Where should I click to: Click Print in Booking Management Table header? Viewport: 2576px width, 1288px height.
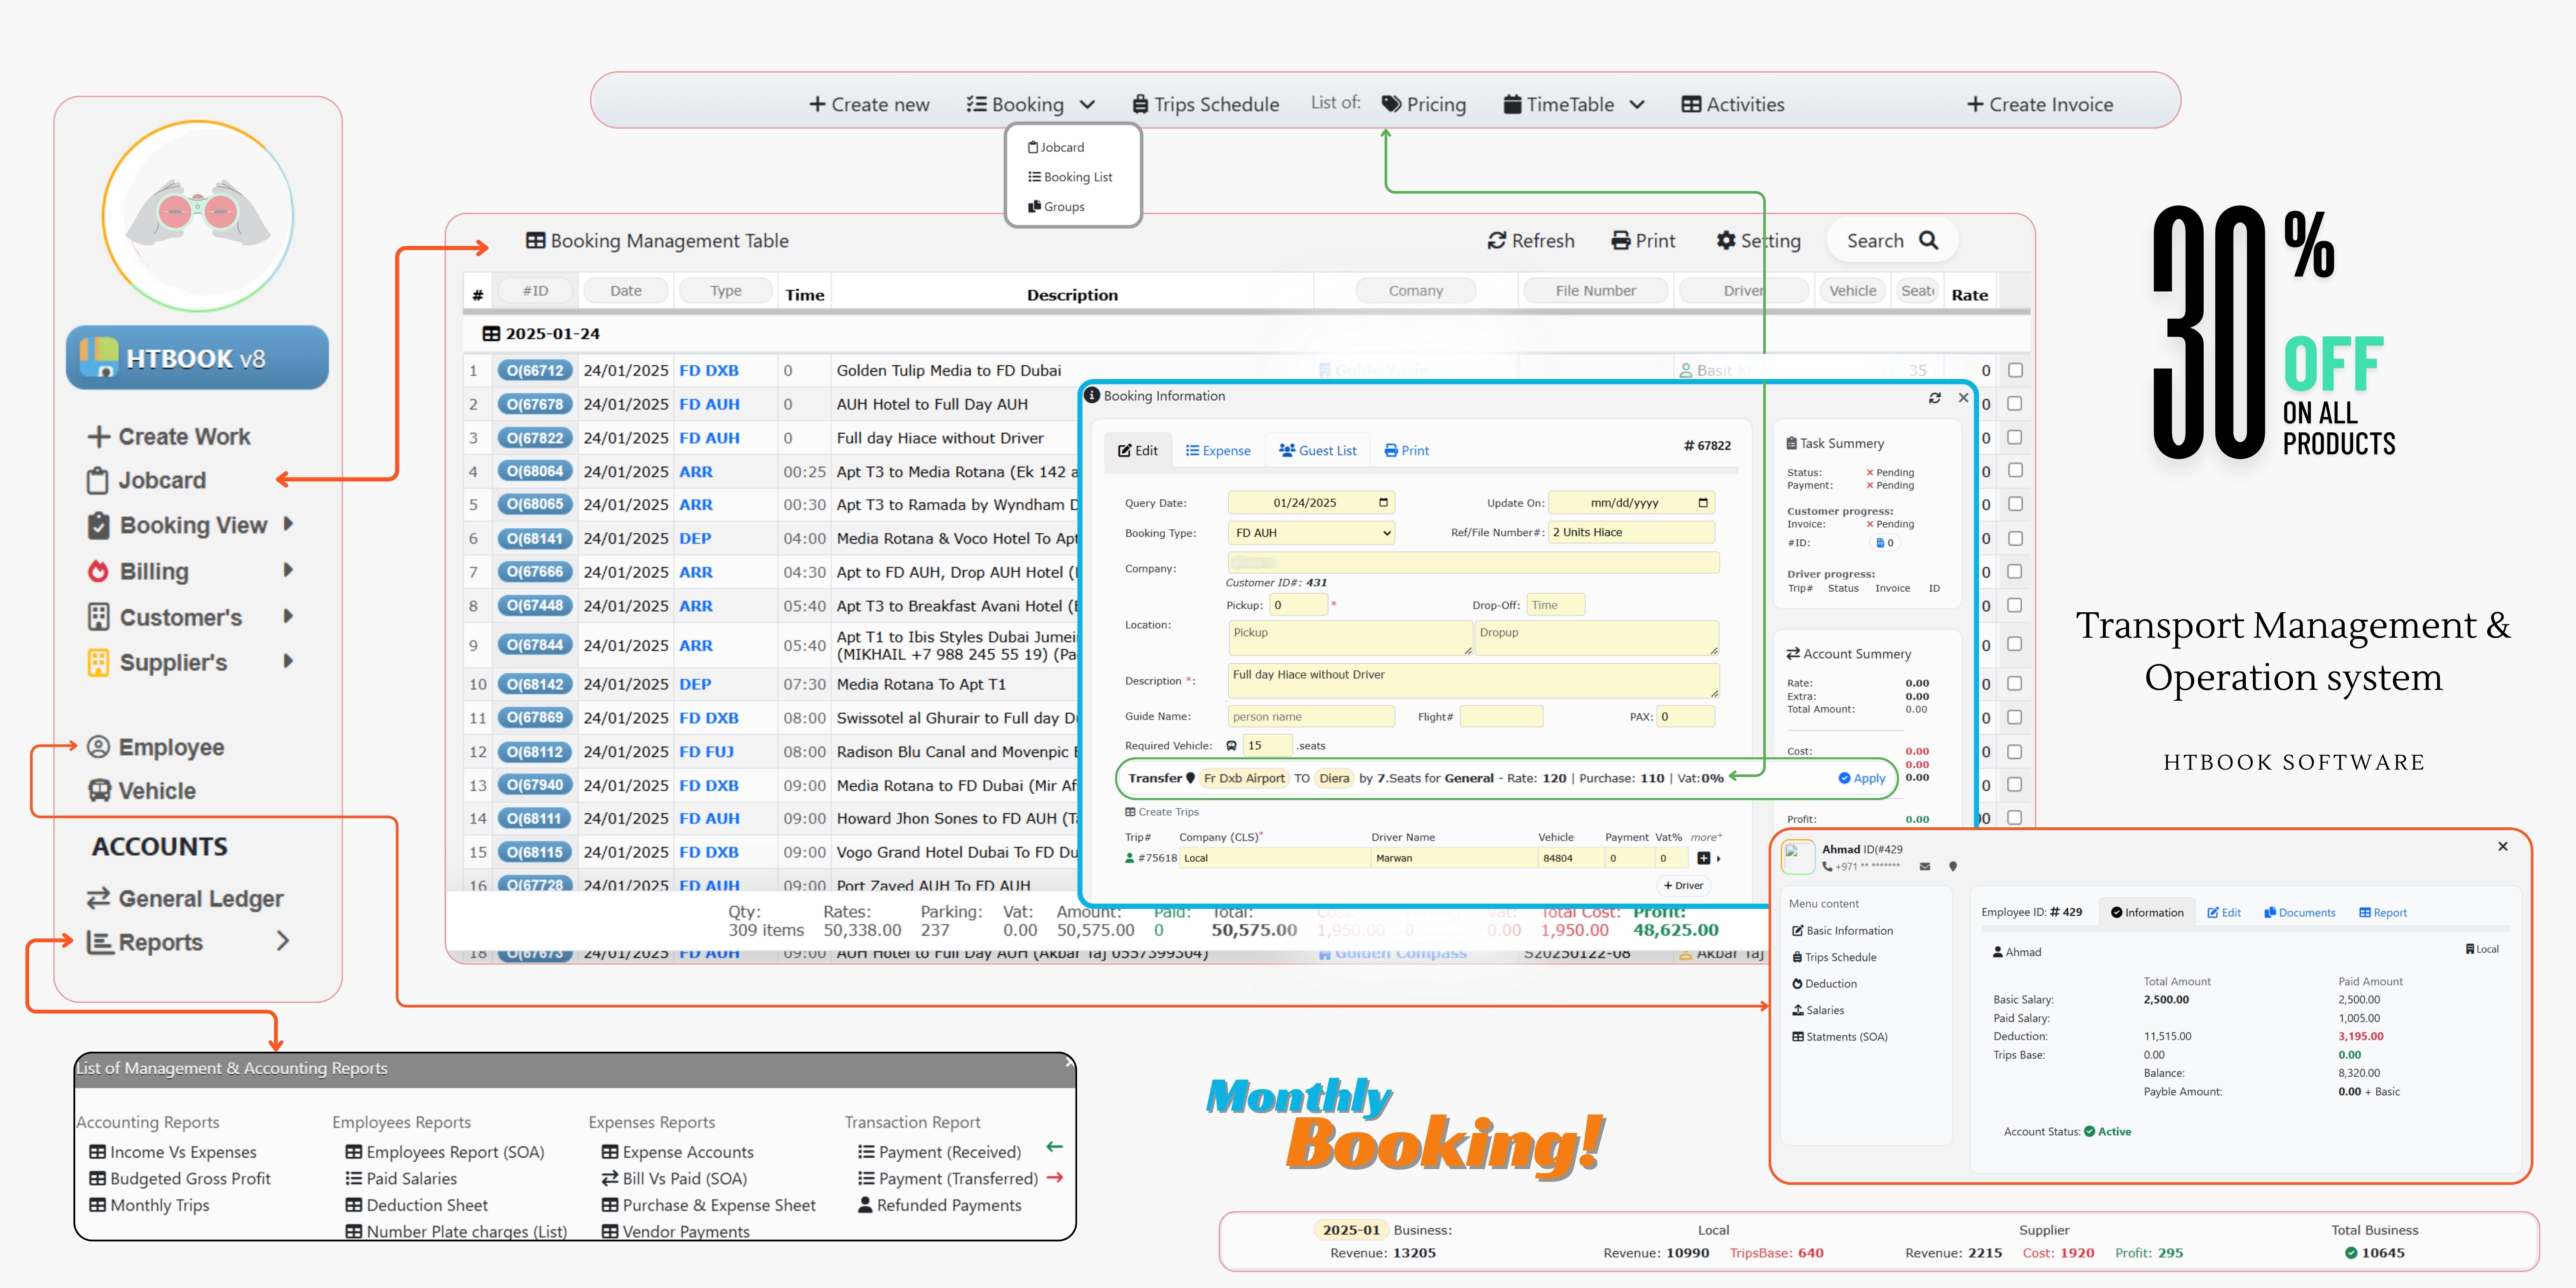point(1643,241)
